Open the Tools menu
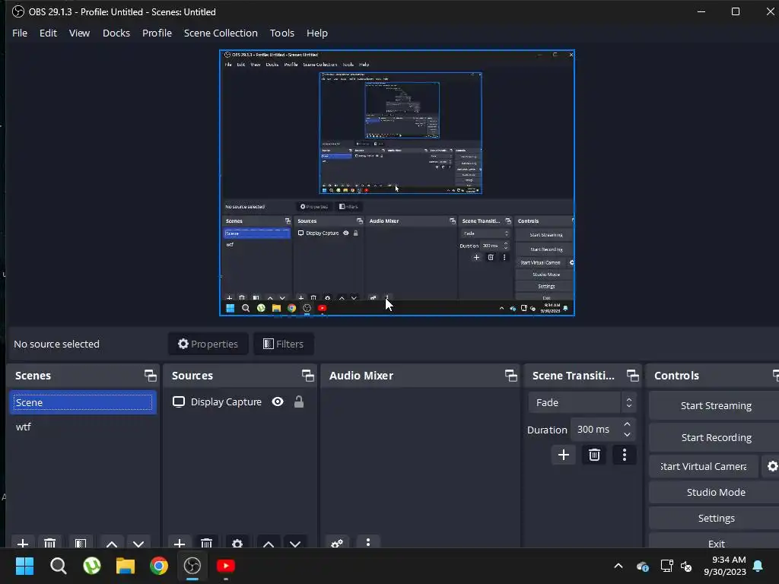The width and height of the screenshot is (779, 584). (282, 33)
